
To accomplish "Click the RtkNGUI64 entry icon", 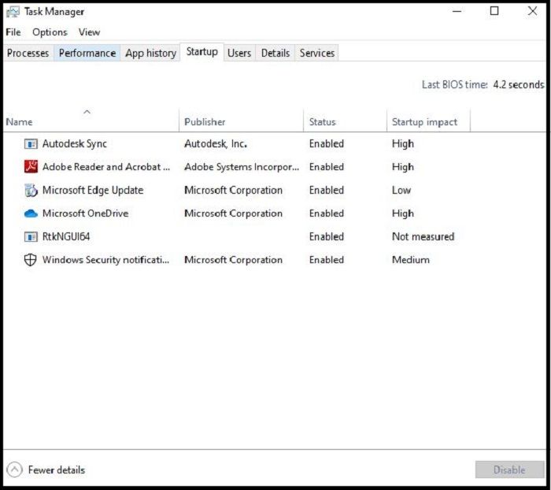I will (x=31, y=236).
